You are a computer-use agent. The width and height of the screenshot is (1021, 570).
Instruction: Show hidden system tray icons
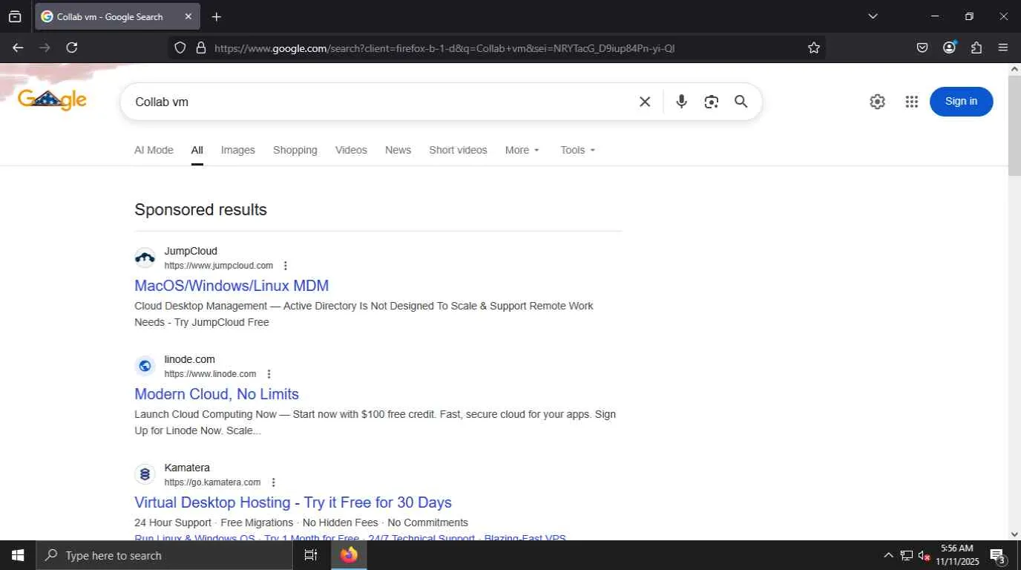click(x=888, y=555)
